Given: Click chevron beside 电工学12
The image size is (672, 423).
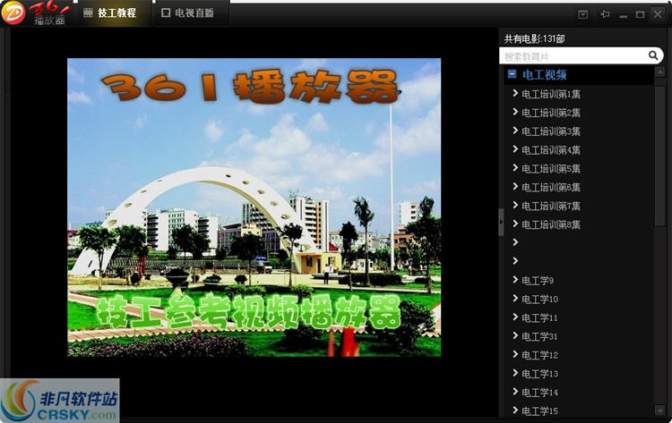Looking at the screenshot, I should 515,354.
